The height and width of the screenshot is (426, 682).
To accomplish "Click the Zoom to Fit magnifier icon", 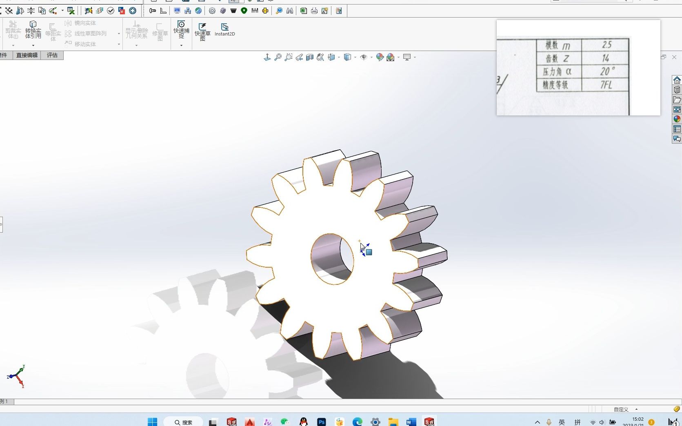I will point(278,58).
